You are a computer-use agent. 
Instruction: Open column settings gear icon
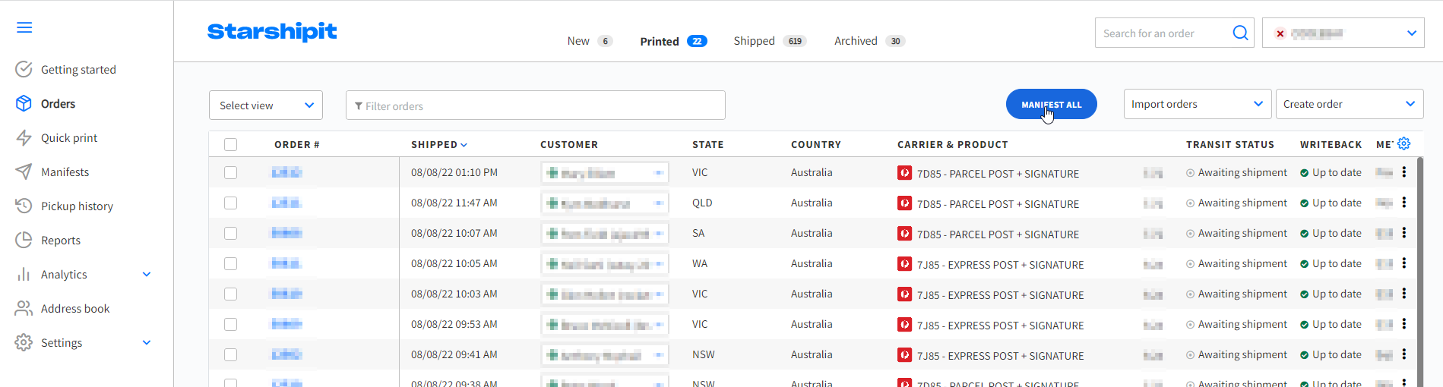pyautogui.click(x=1404, y=143)
